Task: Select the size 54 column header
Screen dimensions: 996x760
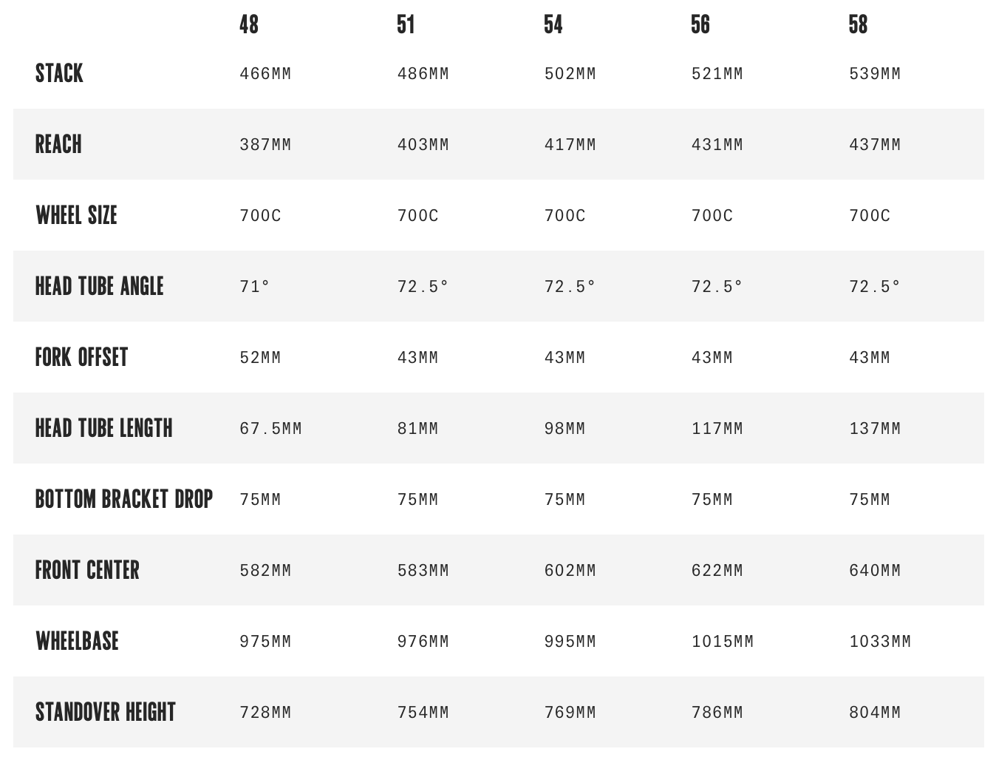Action: (x=553, y=24)
